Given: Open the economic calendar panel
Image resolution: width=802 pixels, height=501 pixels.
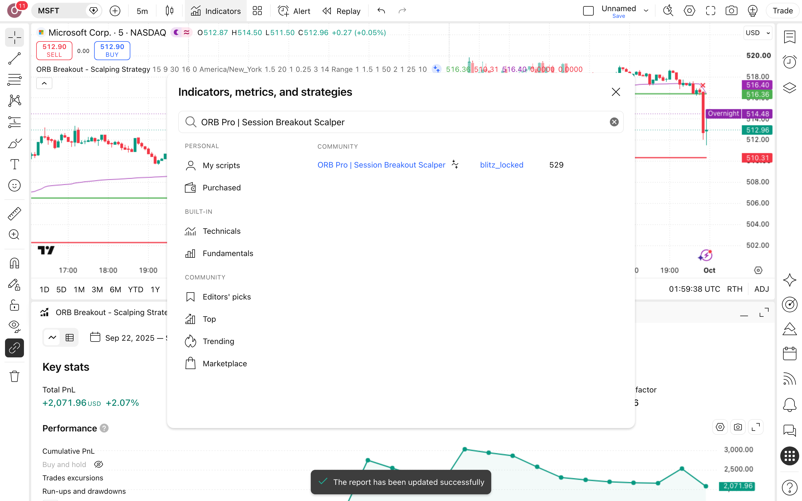Looking at the screenshot, I should [x=789, y=353].
